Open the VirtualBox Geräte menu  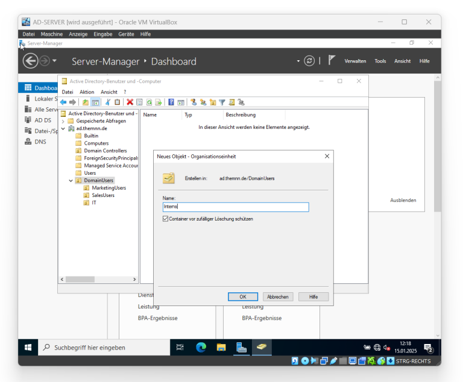tap(126, 34)
